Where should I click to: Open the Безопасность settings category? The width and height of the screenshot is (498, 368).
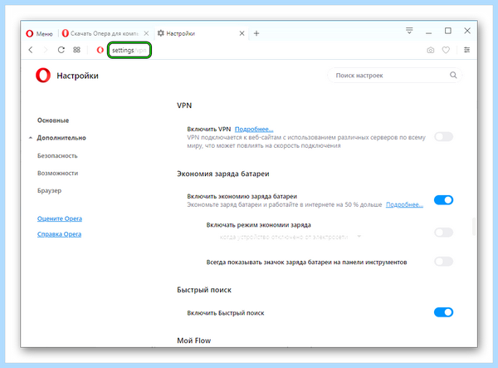tap(57, 155)
